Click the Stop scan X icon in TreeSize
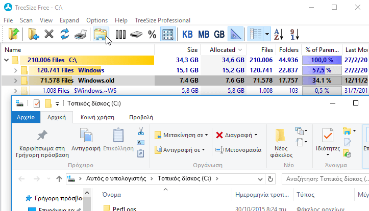This screenshot has height=211, width=369. (49, 34)
